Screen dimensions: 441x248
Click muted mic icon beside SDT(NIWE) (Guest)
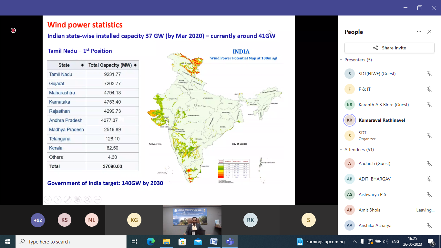point(429,74)
